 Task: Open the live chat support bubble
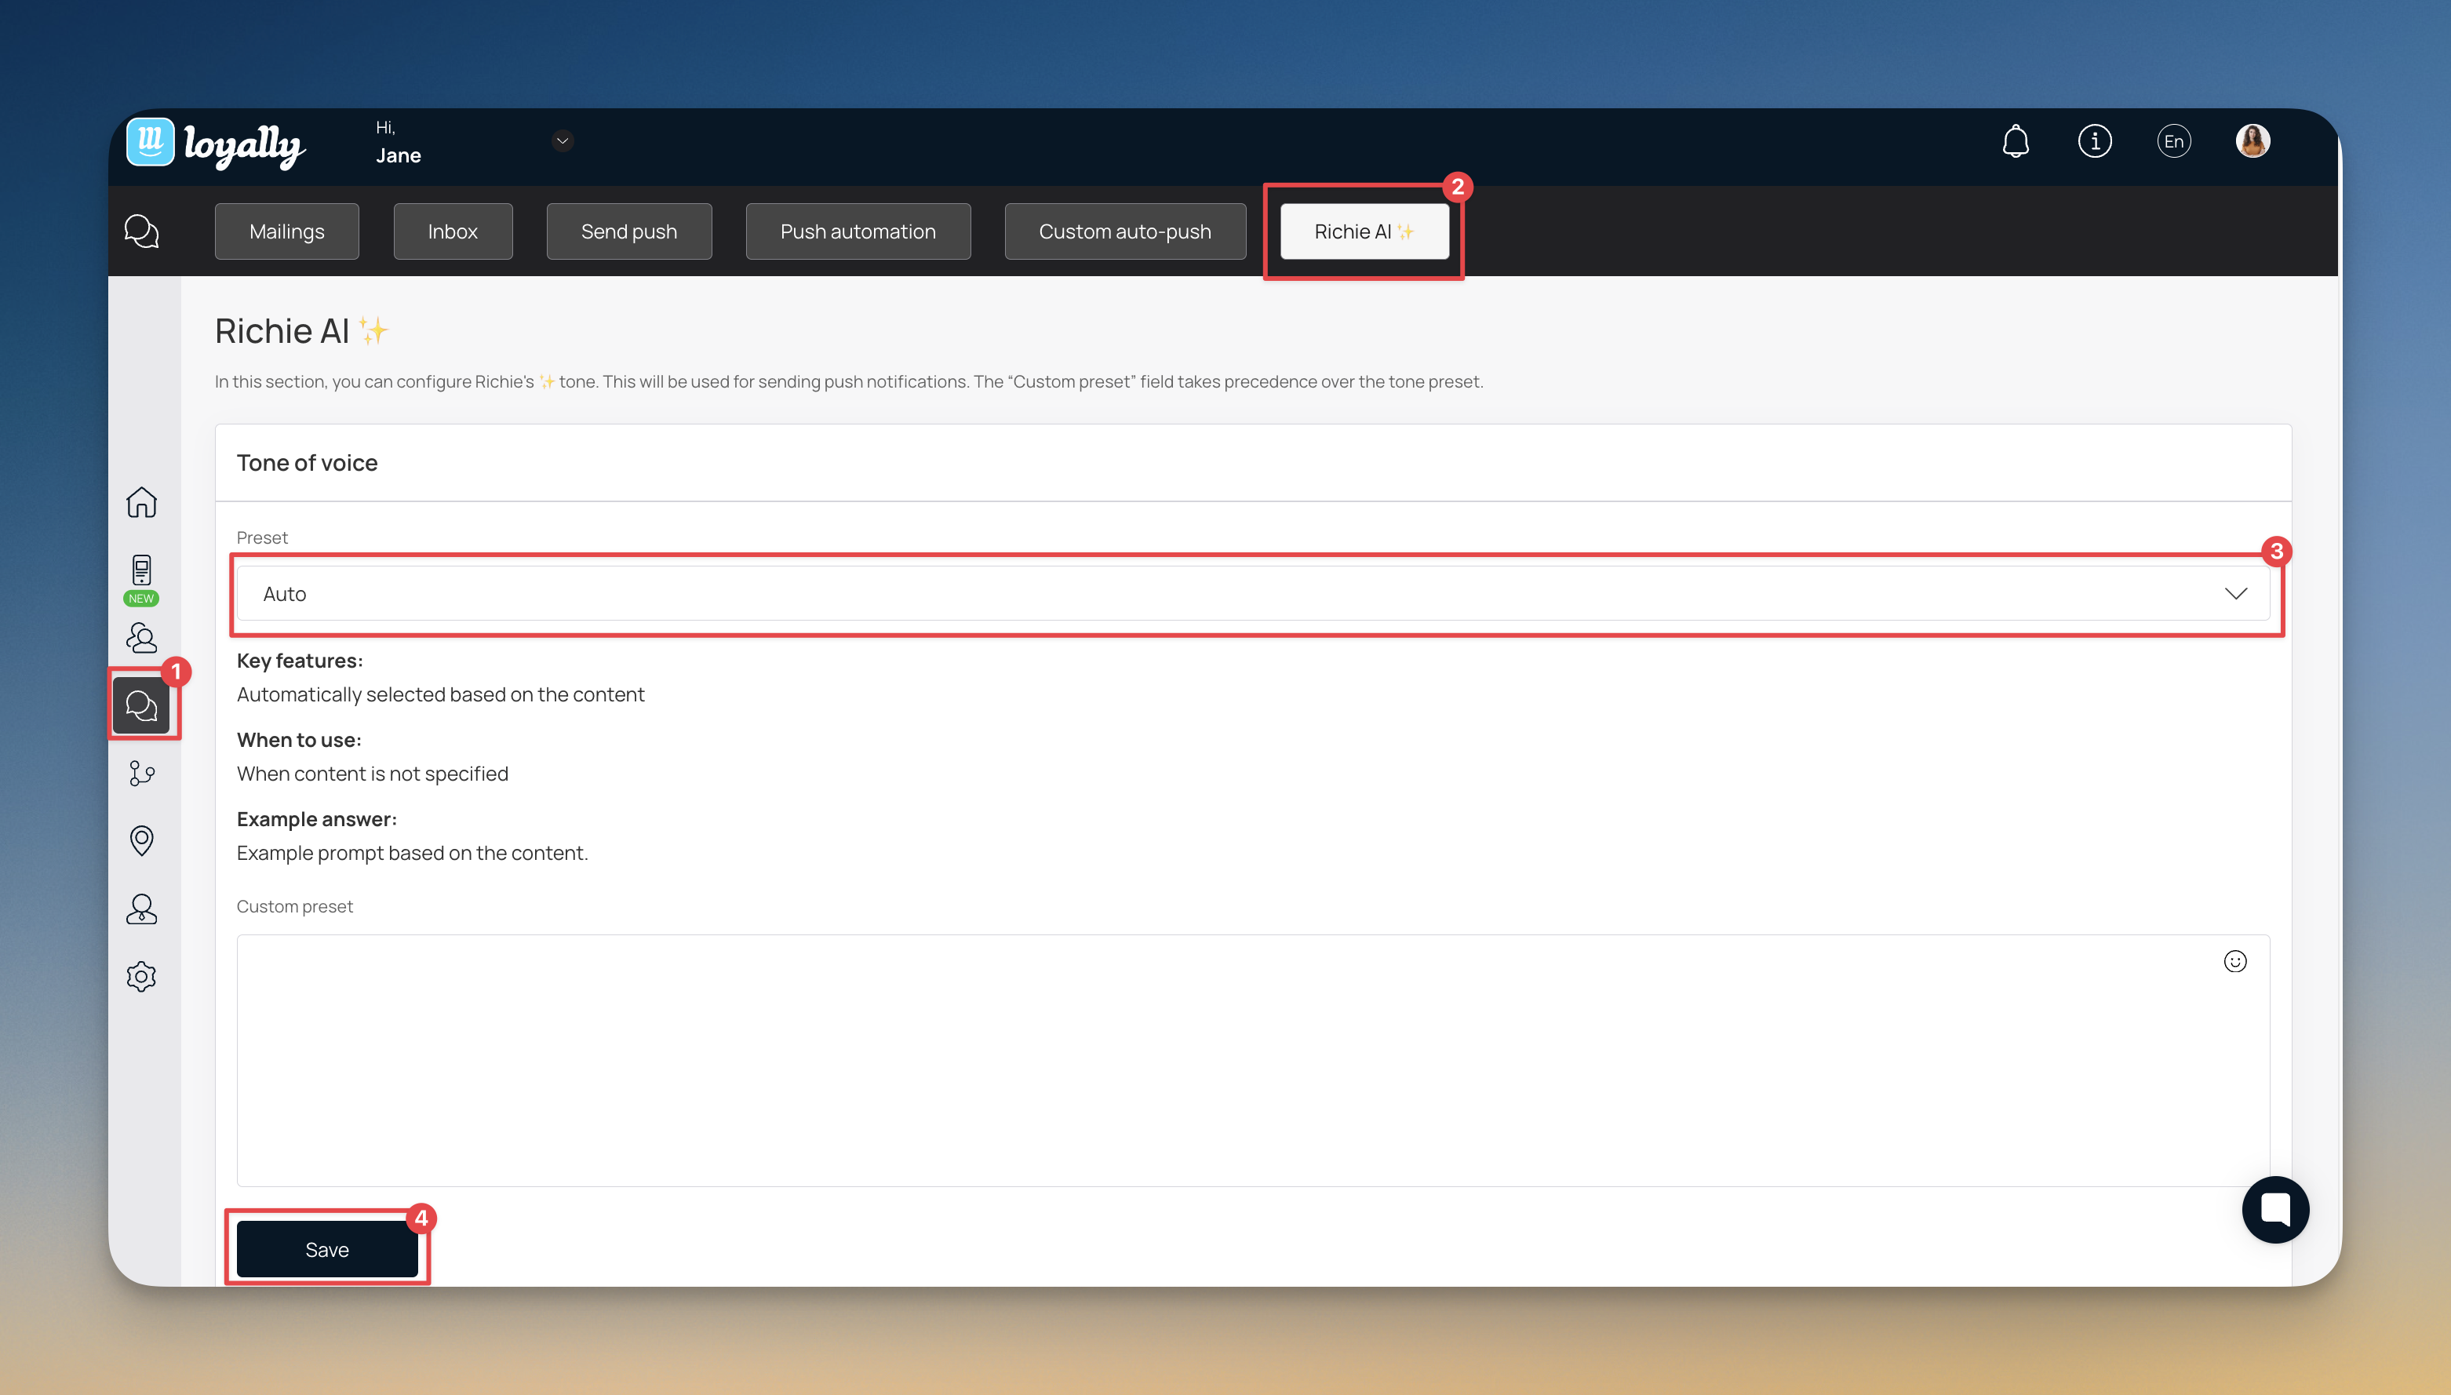(x=2274, y=1209)
